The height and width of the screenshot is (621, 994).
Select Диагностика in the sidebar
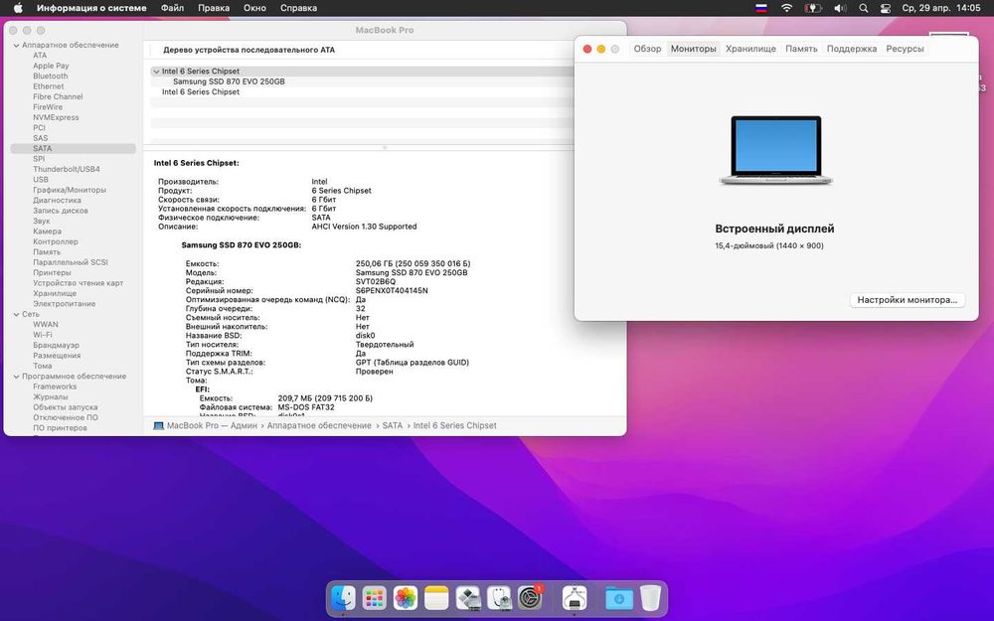[57, 201]
